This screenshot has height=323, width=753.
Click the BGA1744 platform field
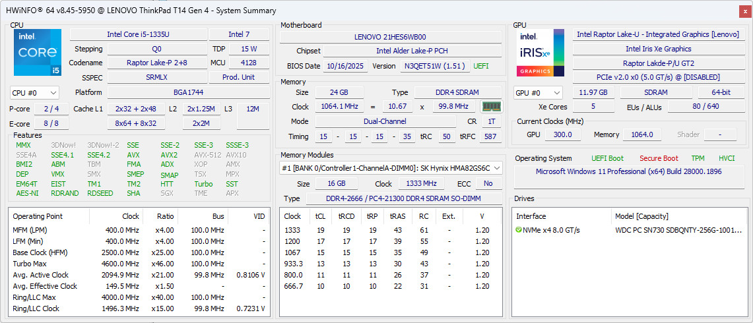click(x=188, y=93)
